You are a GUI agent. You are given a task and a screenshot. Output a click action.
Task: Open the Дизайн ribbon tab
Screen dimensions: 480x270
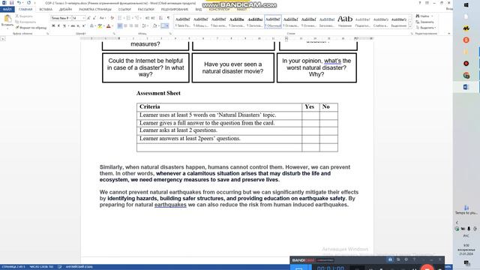click(65, 10)
